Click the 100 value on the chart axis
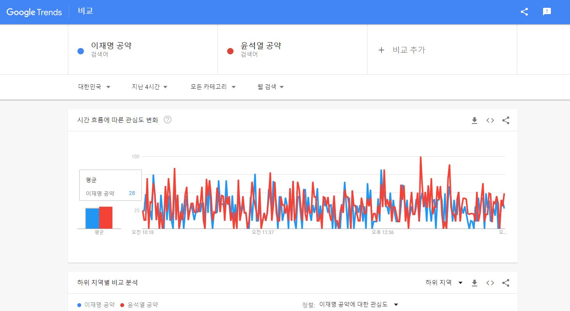 pos(135,156)
